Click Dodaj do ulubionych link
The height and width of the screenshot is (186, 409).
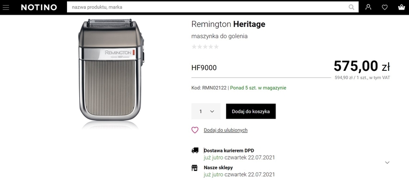click(x=225, y=130)
